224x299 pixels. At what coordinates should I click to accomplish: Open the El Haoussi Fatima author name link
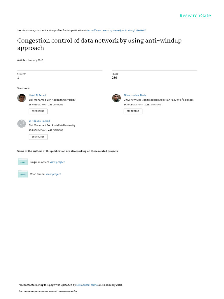pyautogui.click(x=39, y=121)
